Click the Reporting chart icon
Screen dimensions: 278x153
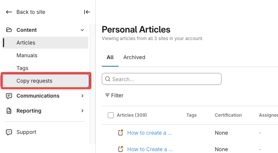(x=9, y=111)
